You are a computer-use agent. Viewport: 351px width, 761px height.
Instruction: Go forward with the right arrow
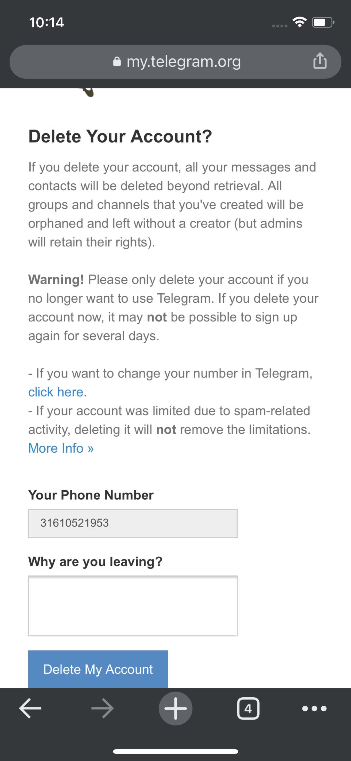[103, 708]
